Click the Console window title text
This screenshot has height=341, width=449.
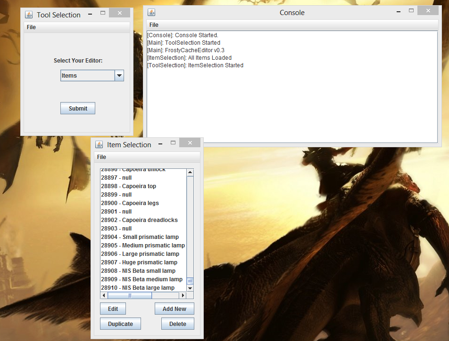point(292,13)
